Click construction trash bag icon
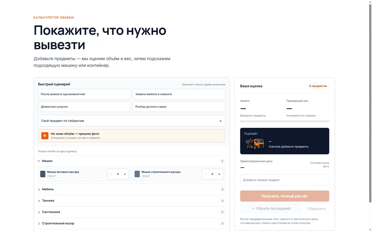 pyautogui.click(x=137, y=174)
